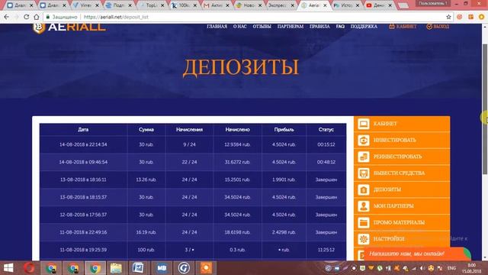Open the round G app in taskbar
This screenshot has height=275, width=488.
coord(184,268)
